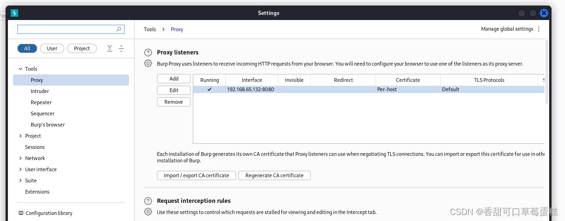This screenshot has width=565, height=221.
Task: Collapse the Tools tree node
Action: 20,69
